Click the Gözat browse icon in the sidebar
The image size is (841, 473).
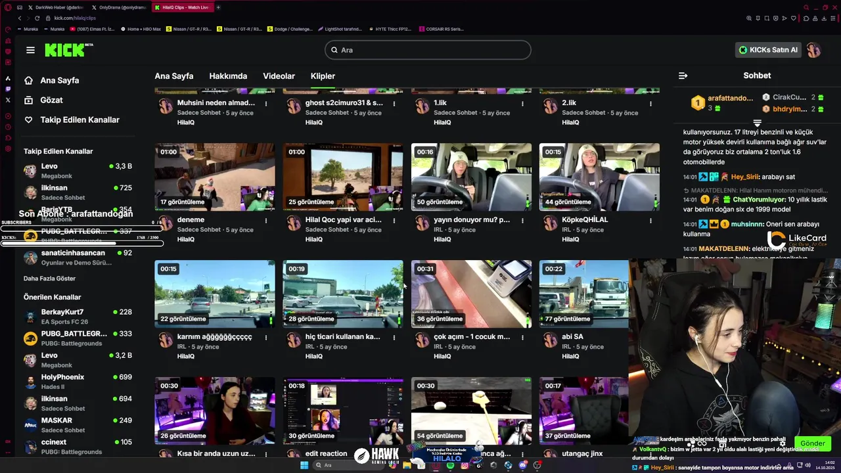[28, 100]
